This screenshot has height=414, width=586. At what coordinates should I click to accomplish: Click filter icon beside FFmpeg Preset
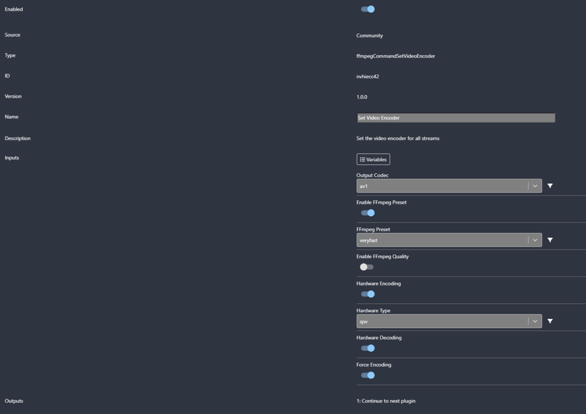(x=550, y=239)
